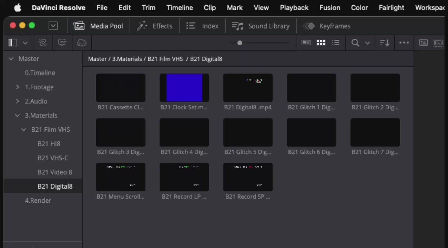Screen dimensions: 448x248
Task: Select the B21 Clock Set clip thumbnail
Action: [x=184, y=88]
